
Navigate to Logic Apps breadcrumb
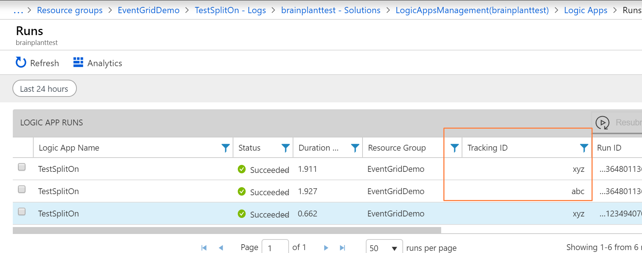click(586, 10)
